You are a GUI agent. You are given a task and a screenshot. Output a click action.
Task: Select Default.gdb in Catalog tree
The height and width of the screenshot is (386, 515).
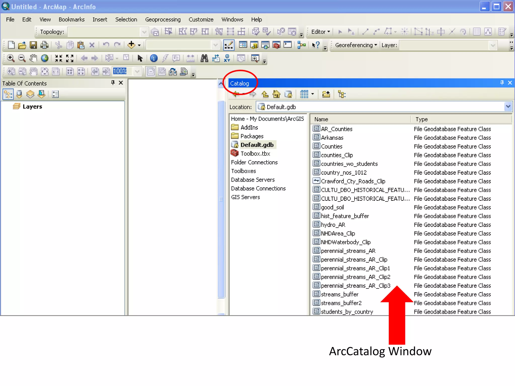click(257, 145)
